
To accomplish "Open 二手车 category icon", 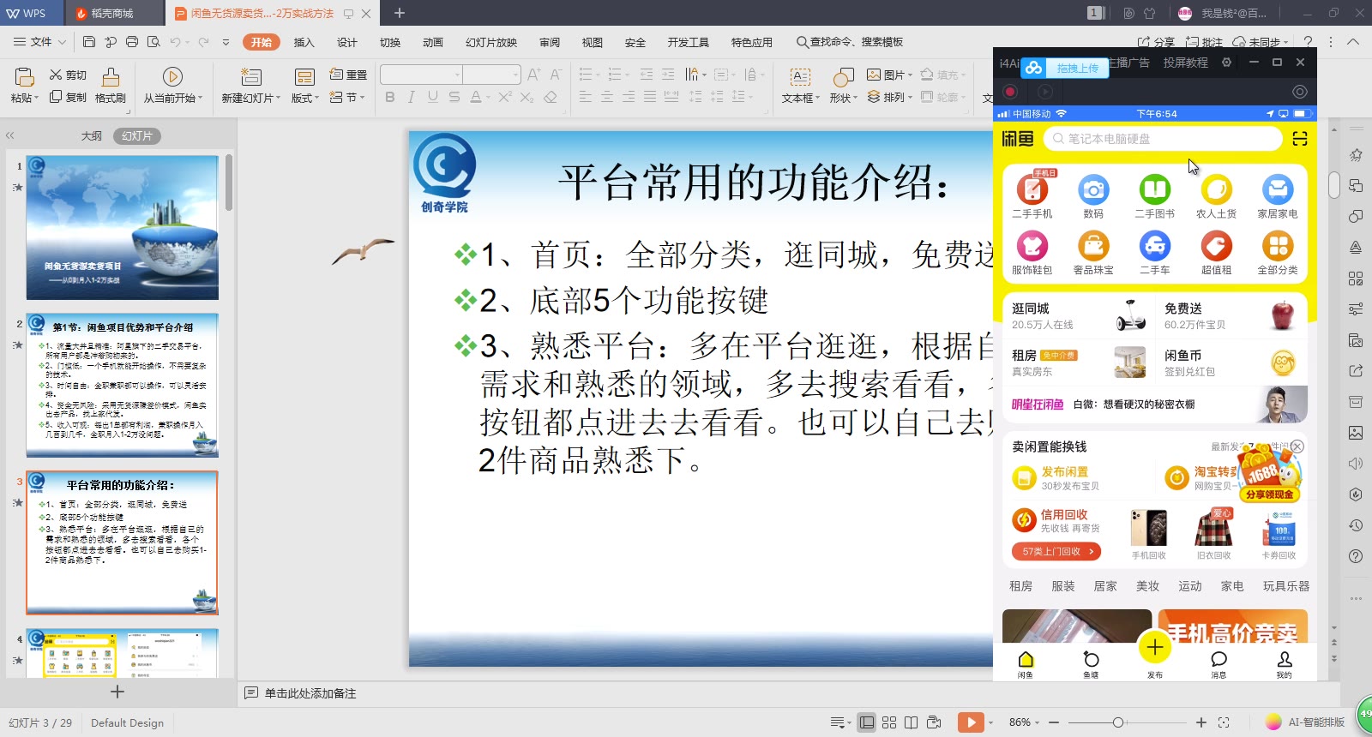I will [x=1154, y=246].
